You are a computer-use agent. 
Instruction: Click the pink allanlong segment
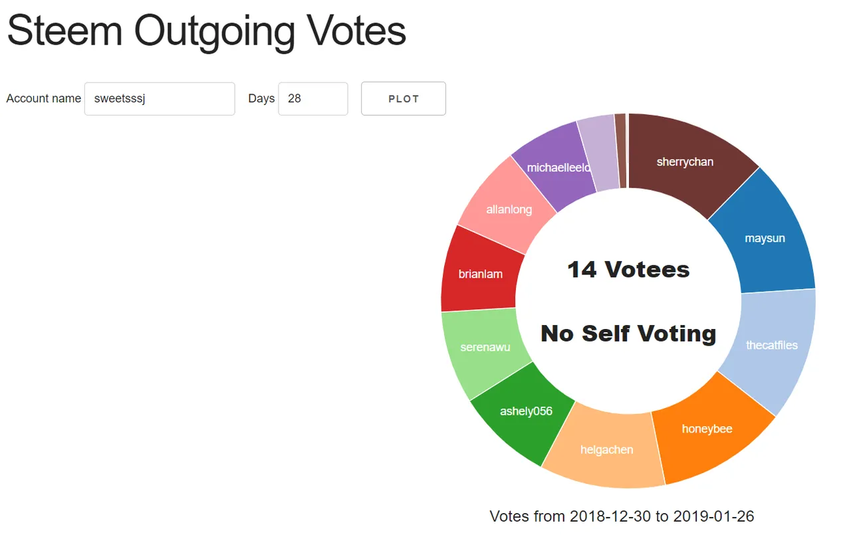pos(509,209)
